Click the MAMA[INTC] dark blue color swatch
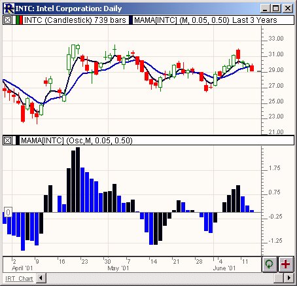The height and width of the screenshot is (286, 297). coord(131,20)
